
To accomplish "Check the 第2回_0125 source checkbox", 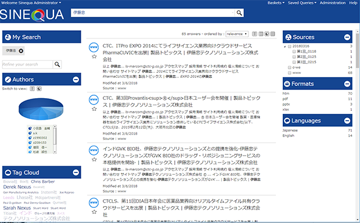I will coord(294,57).
